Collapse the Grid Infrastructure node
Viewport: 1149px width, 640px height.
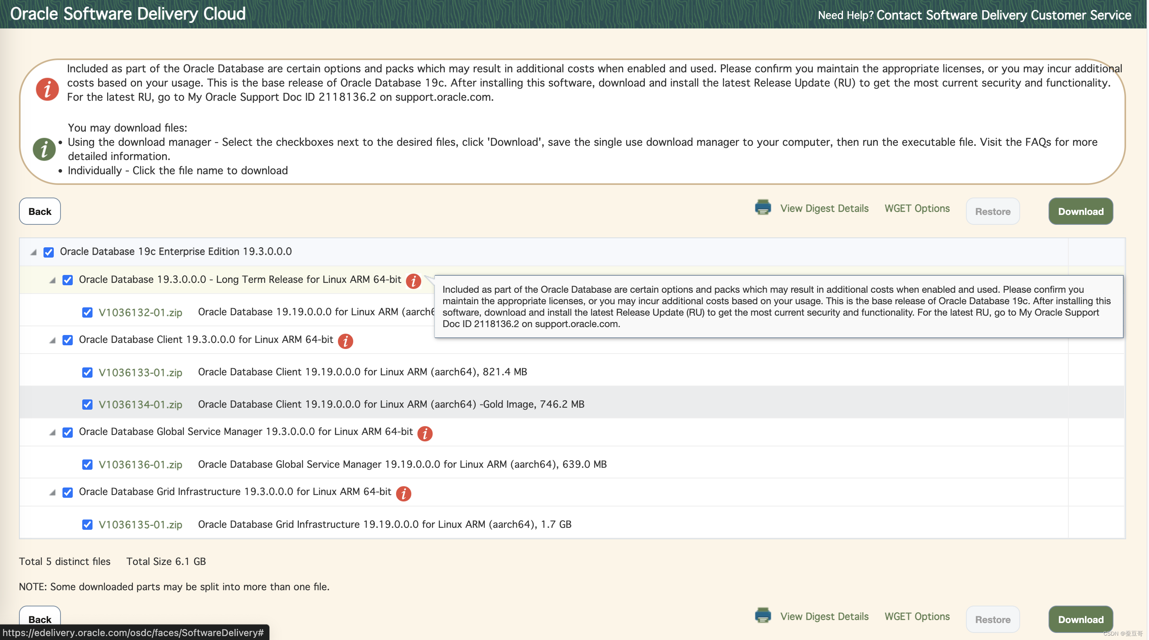52,493
